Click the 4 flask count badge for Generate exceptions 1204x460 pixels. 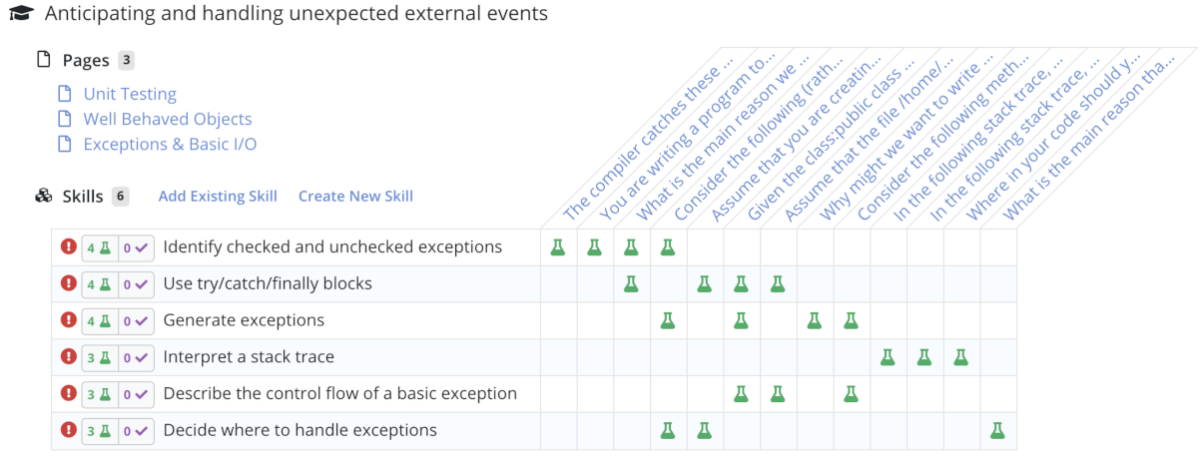(98, 320)
